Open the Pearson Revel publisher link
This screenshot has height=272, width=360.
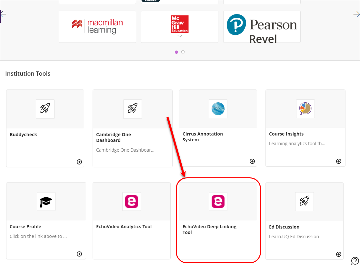point(262,26)
